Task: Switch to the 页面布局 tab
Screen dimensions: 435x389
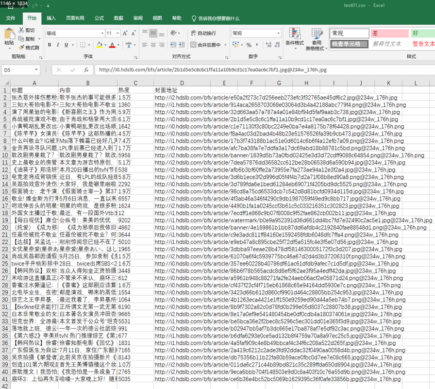Action: (x=75, y=18)
